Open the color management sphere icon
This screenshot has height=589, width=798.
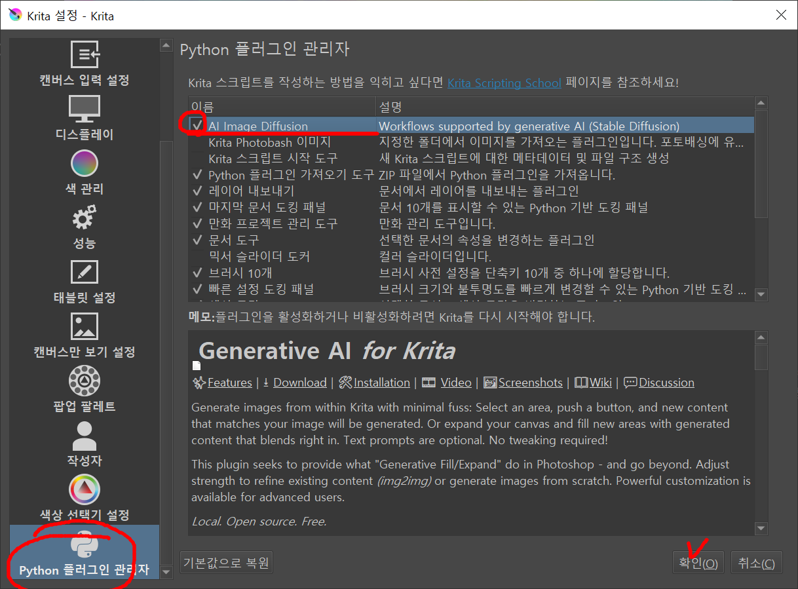tap(84, 164)
